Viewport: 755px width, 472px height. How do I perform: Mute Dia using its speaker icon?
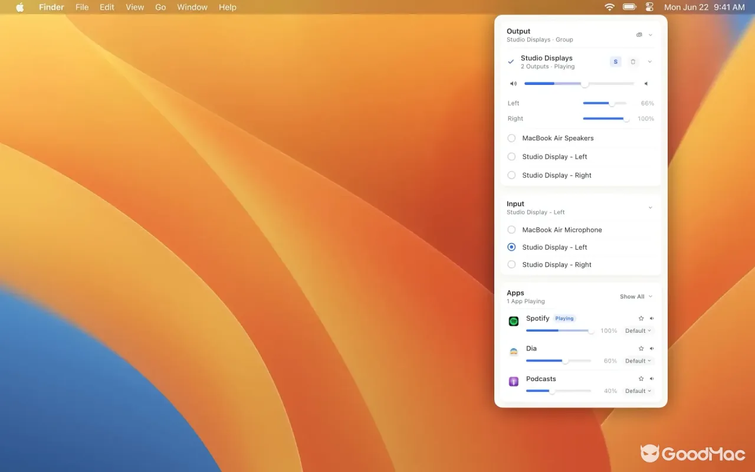pyautogui.click(x=652, y=349)
